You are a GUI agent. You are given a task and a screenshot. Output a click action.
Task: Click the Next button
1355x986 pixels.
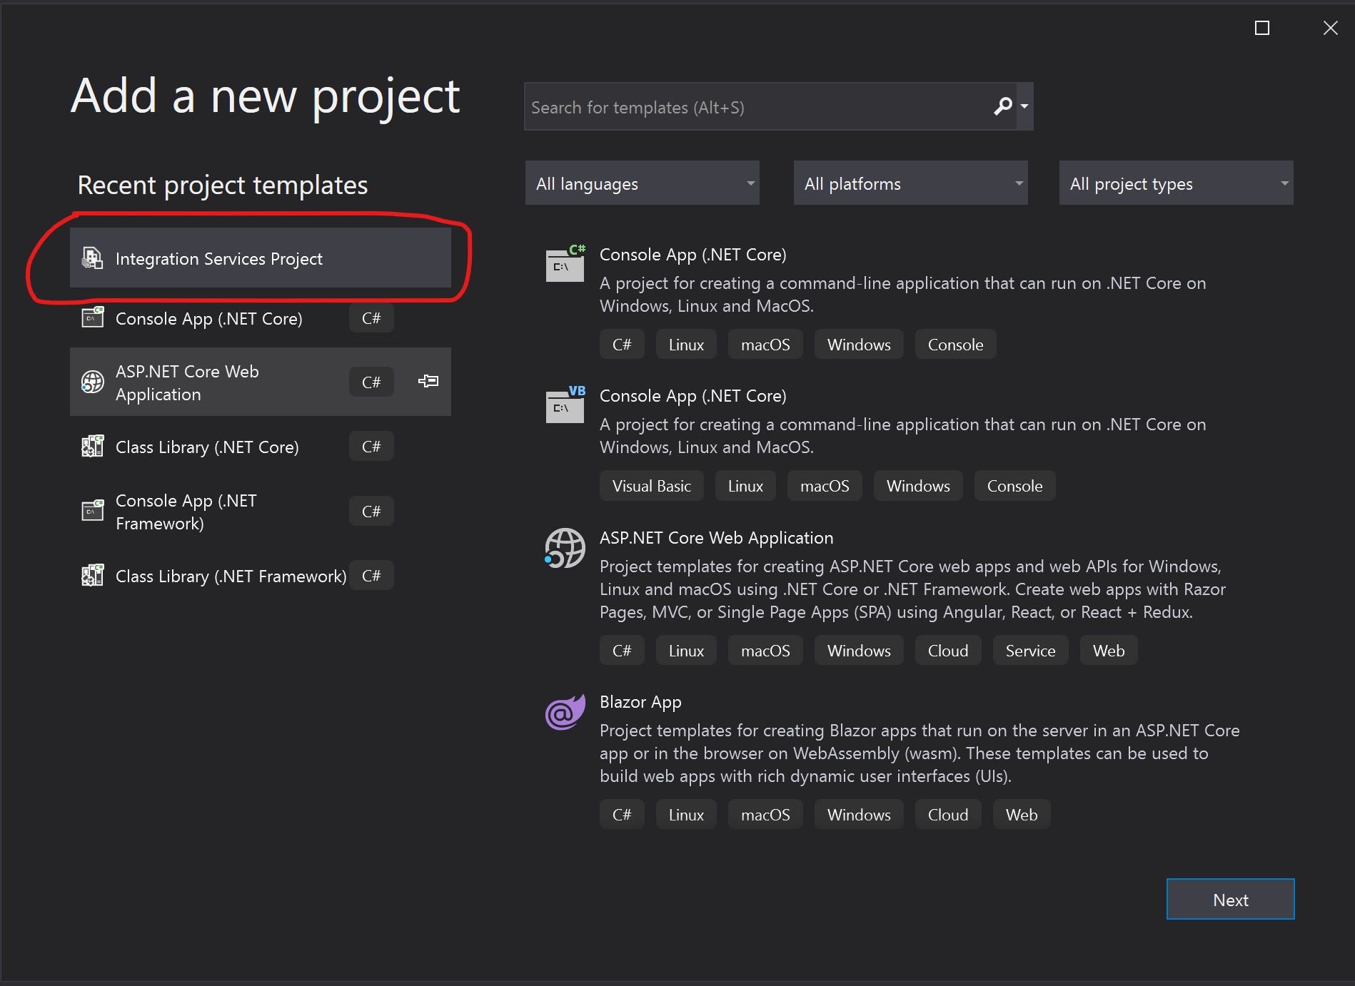click(1230, 900)
